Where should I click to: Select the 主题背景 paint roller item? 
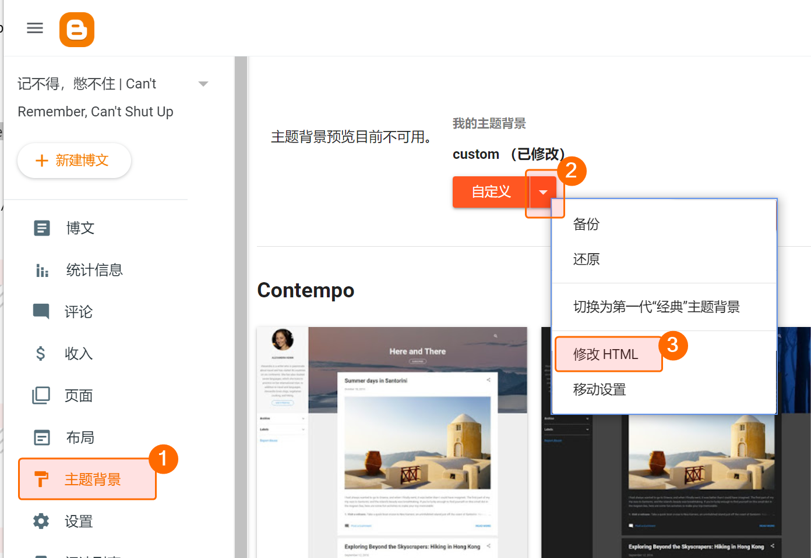(87, 479)
